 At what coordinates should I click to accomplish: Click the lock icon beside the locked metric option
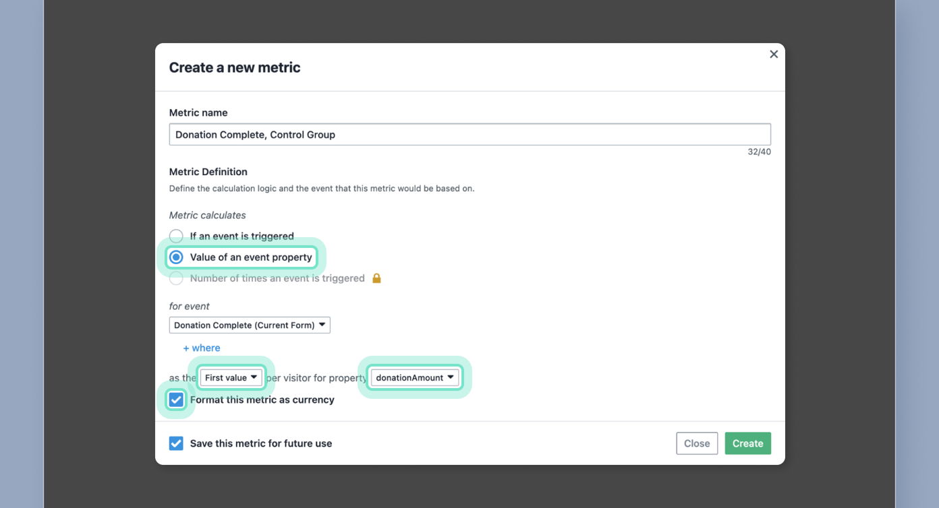click(x=376, y=278)
